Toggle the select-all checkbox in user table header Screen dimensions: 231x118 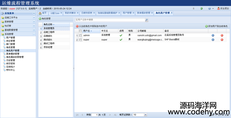pyautogui.click(x=80, y=31)
